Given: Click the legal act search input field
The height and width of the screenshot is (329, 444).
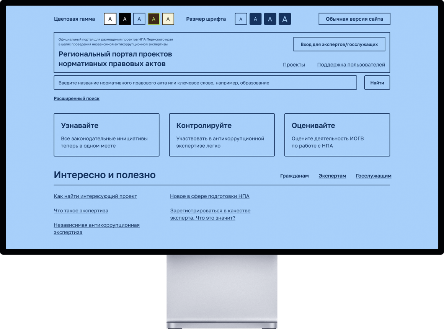Looking at the screenshot, I should click(205, 83).
